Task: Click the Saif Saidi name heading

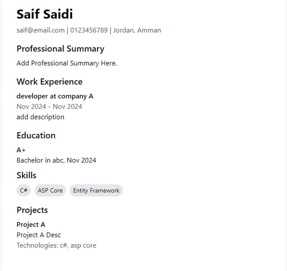Action: pos(44,14)
